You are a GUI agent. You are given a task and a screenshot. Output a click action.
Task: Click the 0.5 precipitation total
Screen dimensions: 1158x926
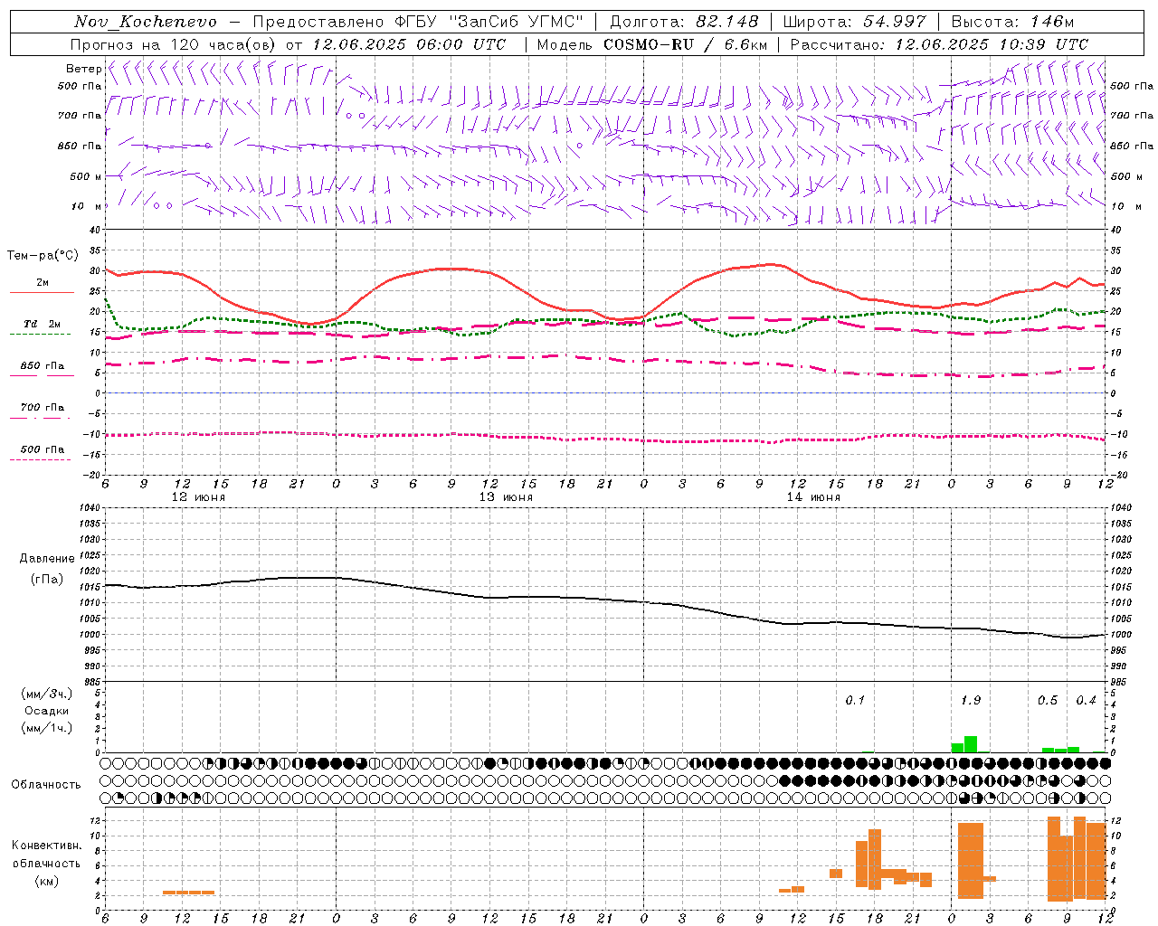click(1048, 701)
